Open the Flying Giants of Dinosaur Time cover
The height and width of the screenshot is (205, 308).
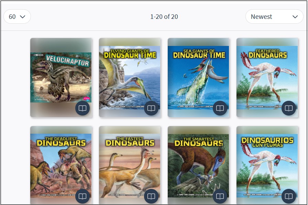coord(130,77)
